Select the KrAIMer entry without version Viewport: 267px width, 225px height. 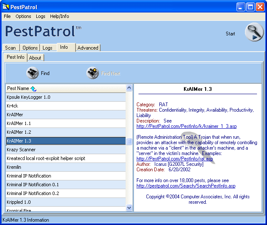pos(66,115)
